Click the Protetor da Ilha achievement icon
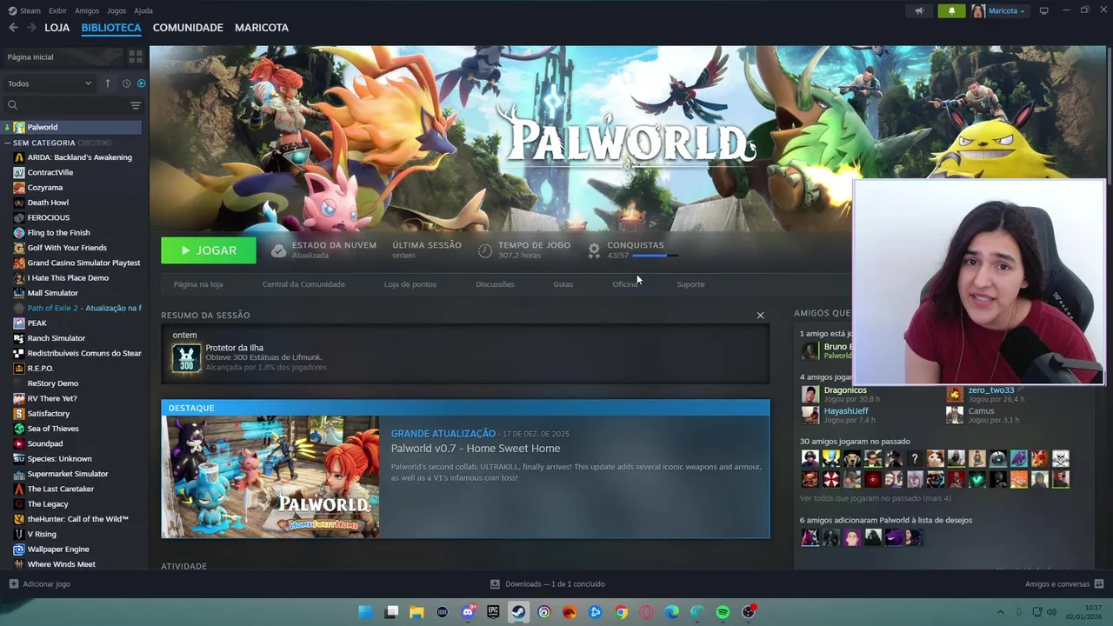Image resolution: width=1113 pixels, height=626 pixels. pos(186,357)
